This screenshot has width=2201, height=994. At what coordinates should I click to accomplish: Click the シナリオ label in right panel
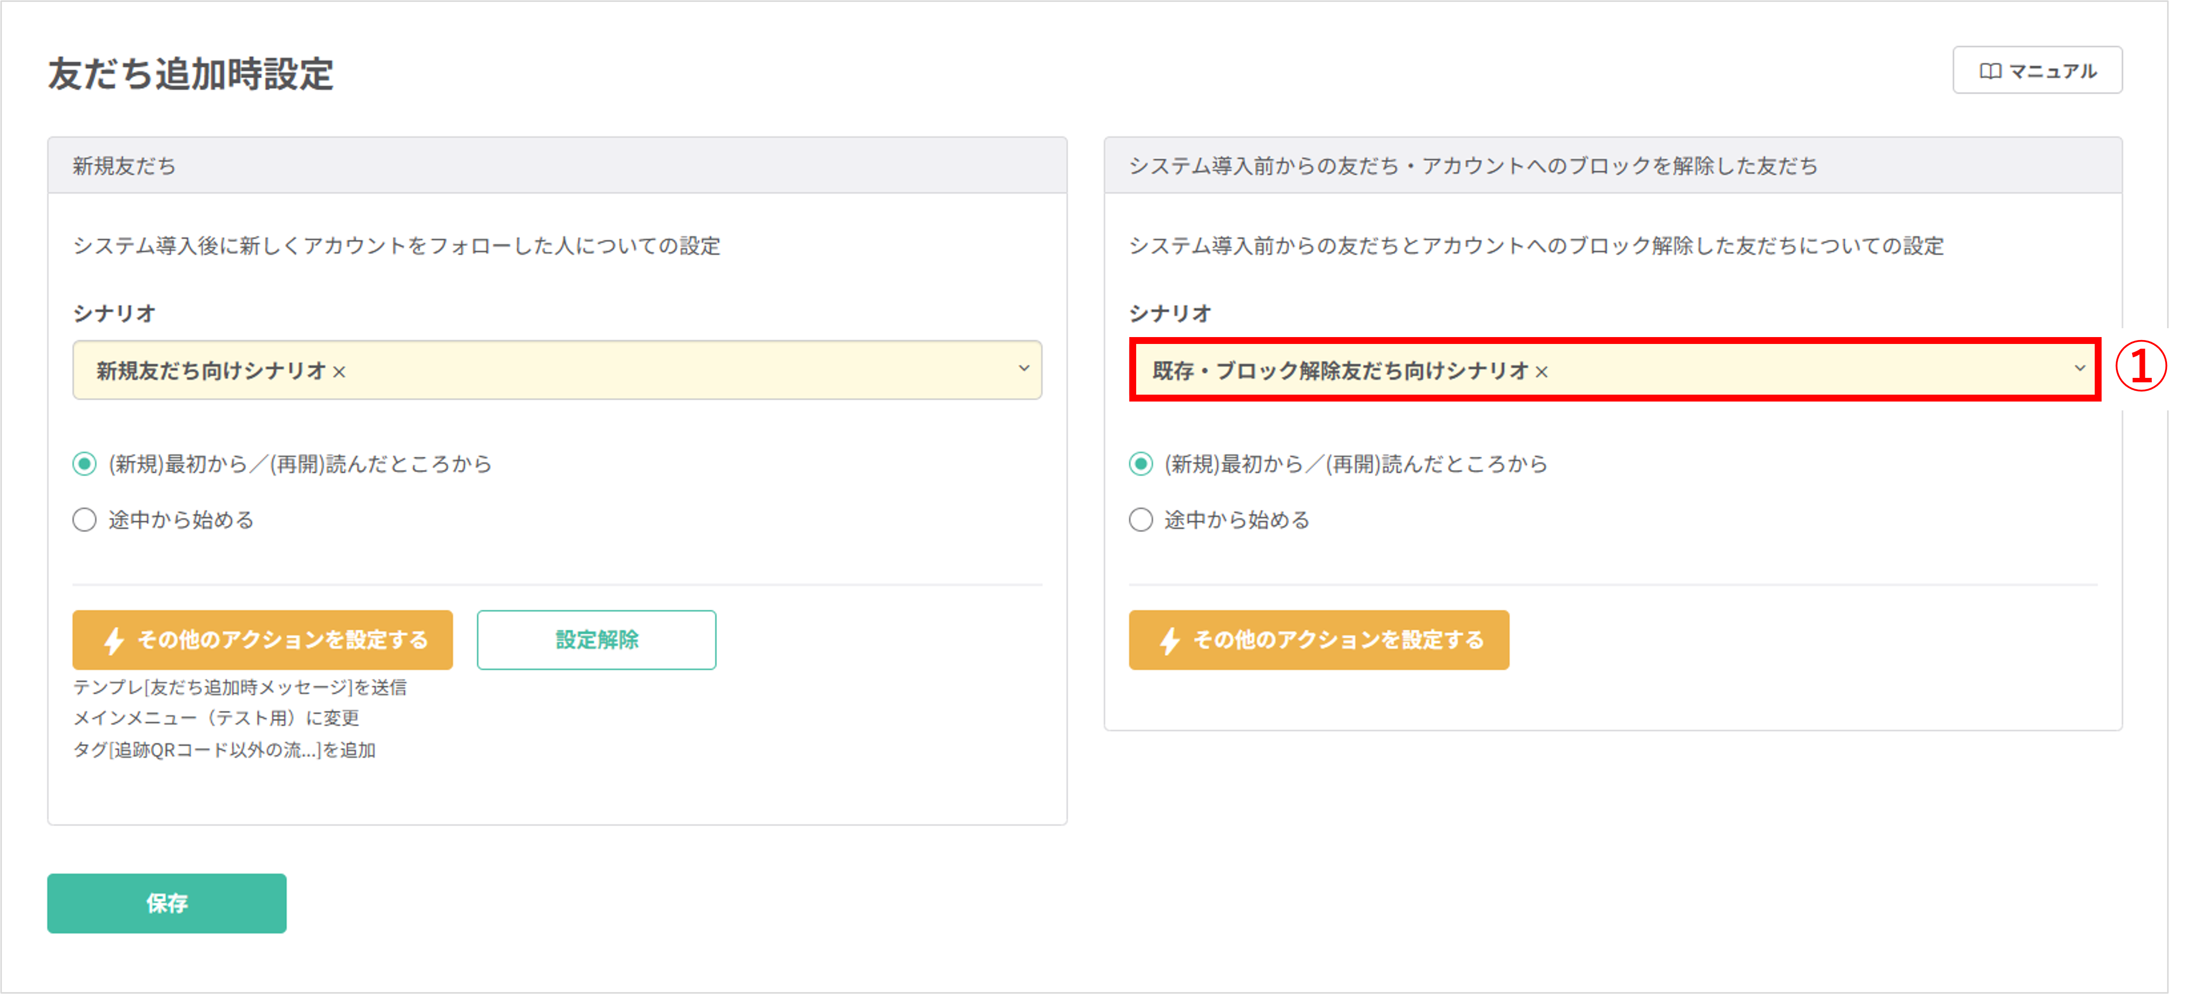point(1170,313)
